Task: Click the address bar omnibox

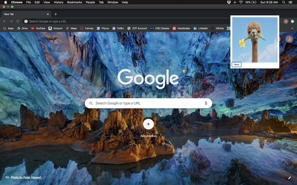Action: (127, 21)
